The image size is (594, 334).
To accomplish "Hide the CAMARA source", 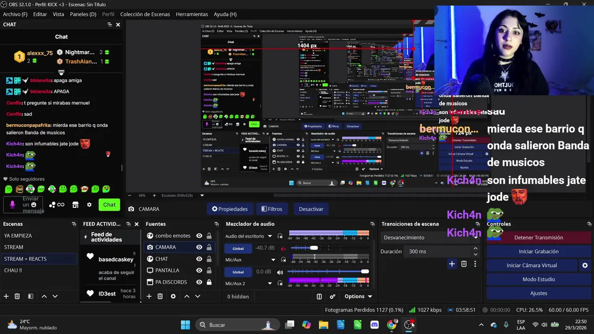I will point(199,247).
